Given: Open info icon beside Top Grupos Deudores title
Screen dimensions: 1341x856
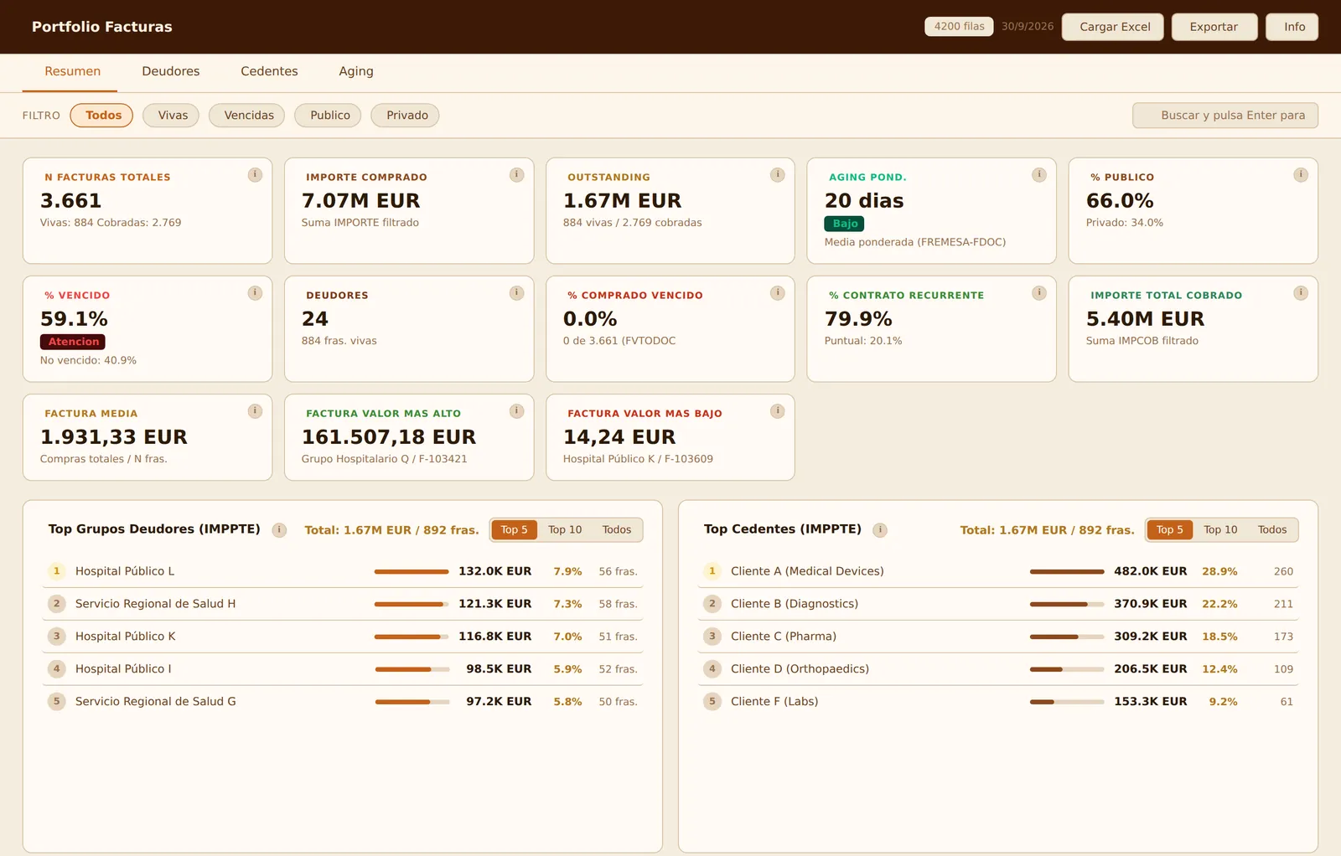Looking at the screenshot, I should (x=280, y=530).
